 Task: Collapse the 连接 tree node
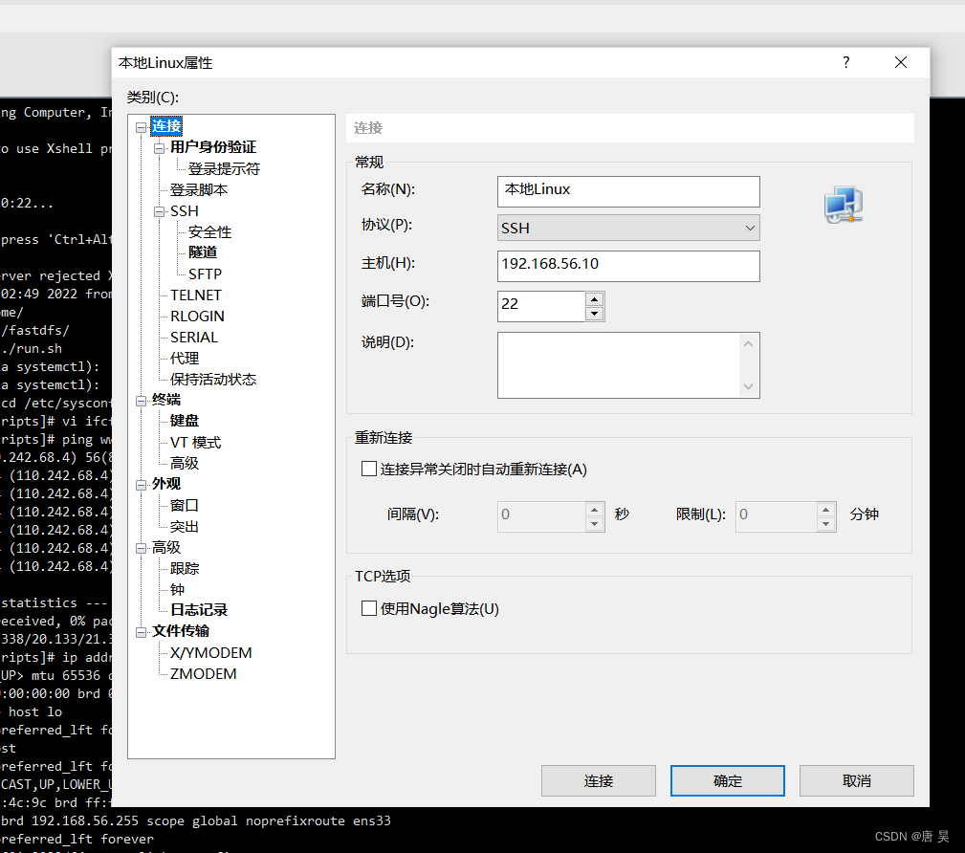[x=141, y=127]
